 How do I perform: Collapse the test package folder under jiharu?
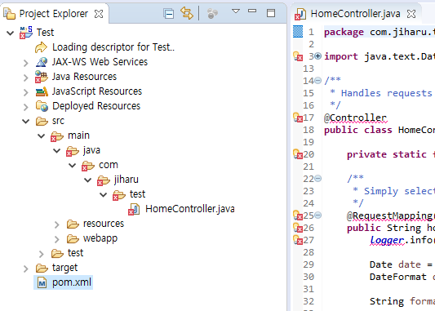pyautogui.click(x=104, y=195)
